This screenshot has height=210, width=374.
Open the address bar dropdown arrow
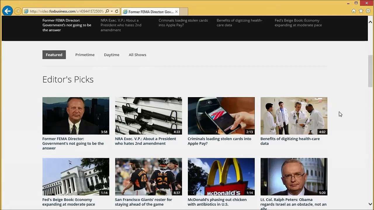click(x=112, y=11)
